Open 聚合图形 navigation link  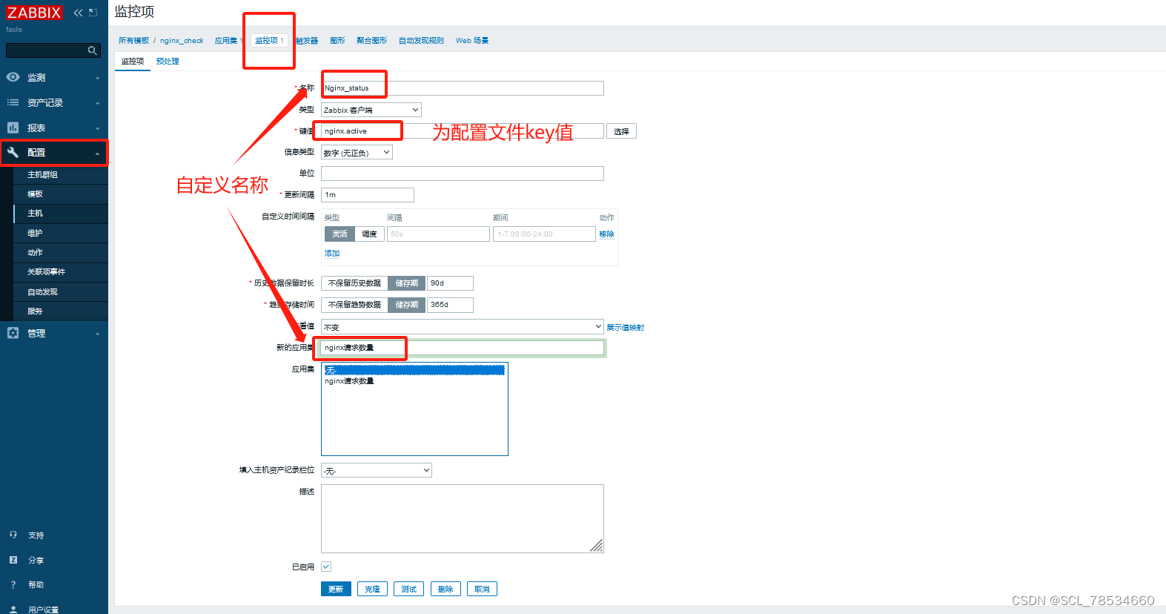point(371,41)
